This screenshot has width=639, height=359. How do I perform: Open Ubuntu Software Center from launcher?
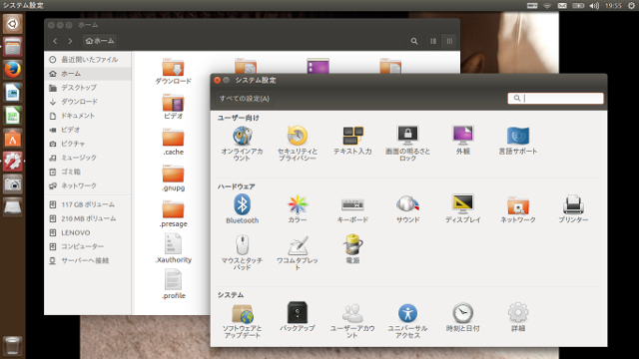[x=13, y=139]
